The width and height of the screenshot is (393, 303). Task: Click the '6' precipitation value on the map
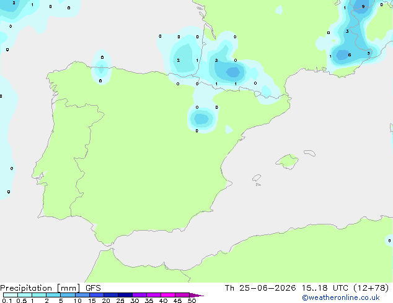[x=350, y=55]
